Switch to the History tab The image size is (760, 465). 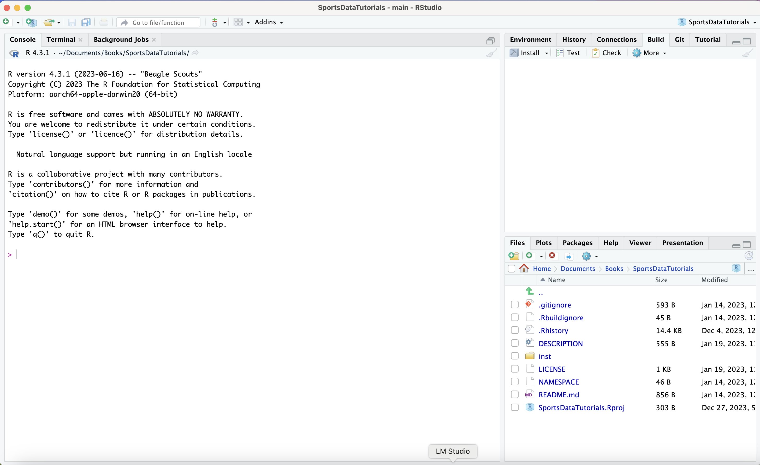(x=573, y=39)
